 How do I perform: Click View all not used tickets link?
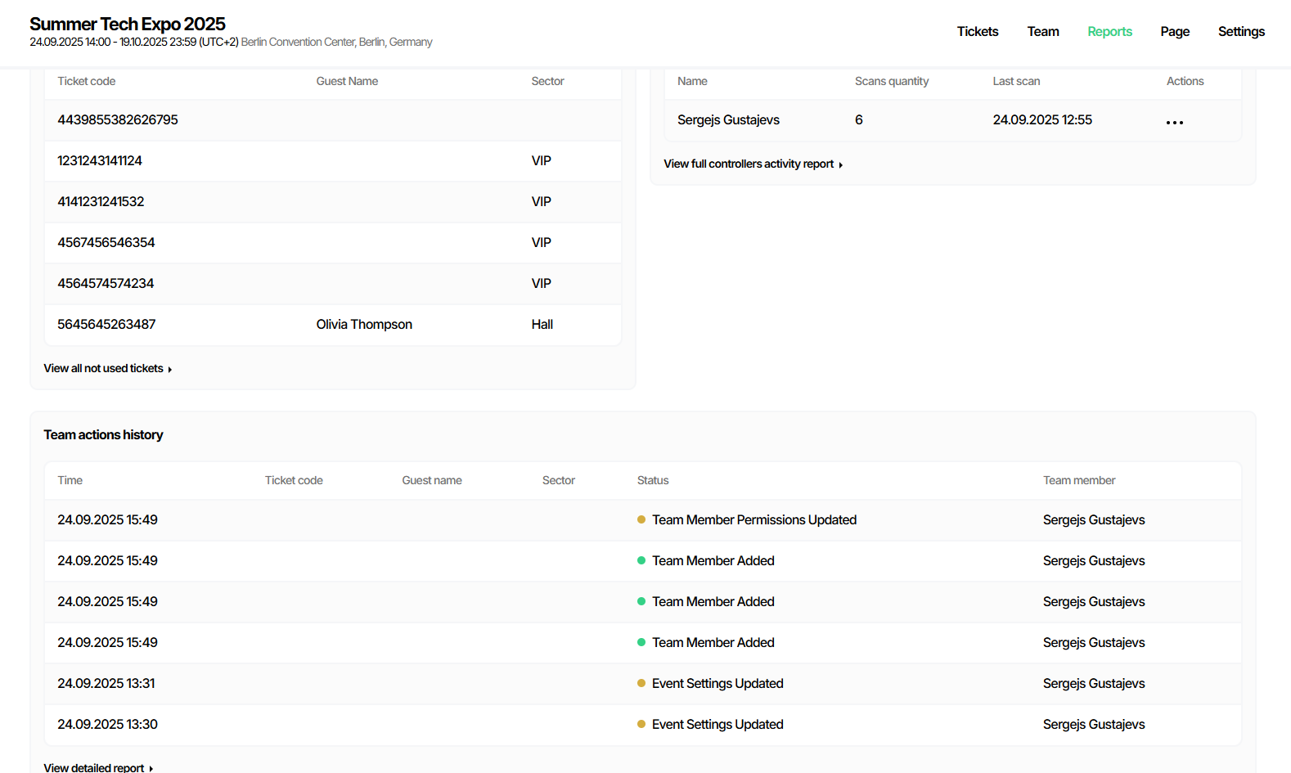click(x=108, y=368)
